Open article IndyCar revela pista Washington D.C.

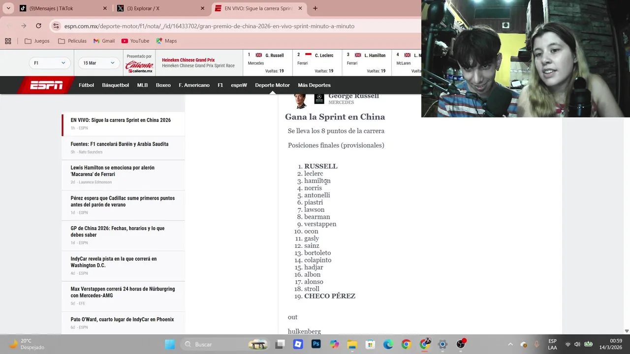(113, 262)
